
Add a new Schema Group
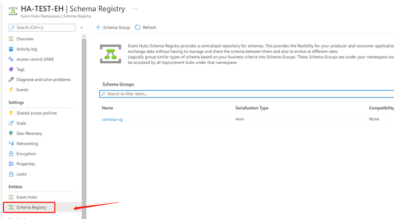(113, 27)
